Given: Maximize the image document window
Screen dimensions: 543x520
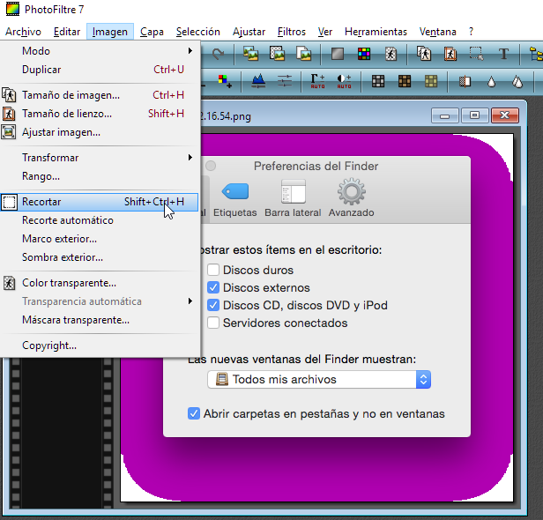Looking at the screenshot, I should [474, 115].
